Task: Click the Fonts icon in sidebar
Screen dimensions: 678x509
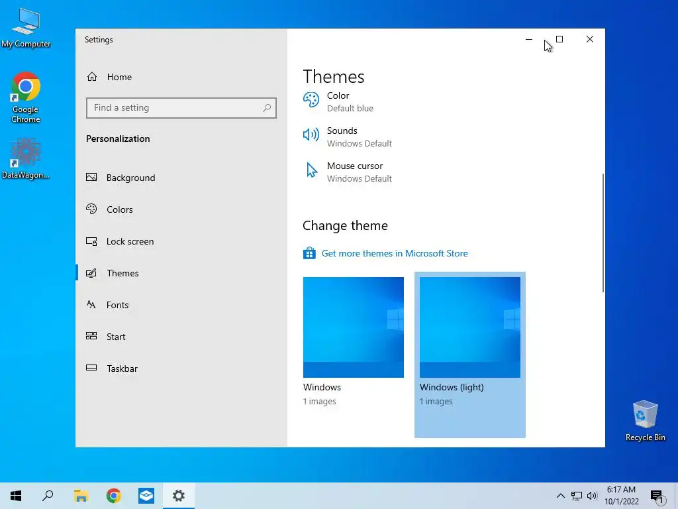Action: click(x=91, y=305)
